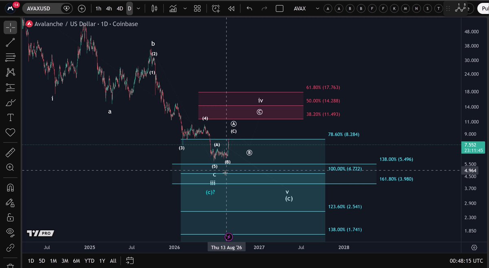Select the brush drawing tool
This screenshot has width=489, height=268.
coord(10,102)
